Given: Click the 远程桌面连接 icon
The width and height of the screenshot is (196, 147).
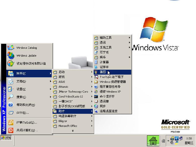Looking at the screenshot, I should point(96,111).
